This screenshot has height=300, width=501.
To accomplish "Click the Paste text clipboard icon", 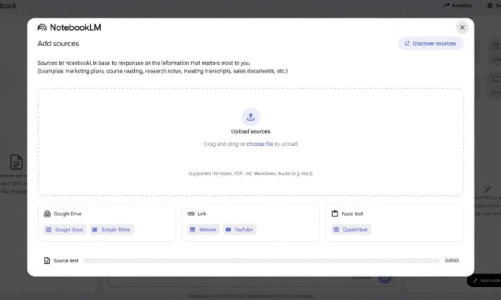I will point(335,213).
